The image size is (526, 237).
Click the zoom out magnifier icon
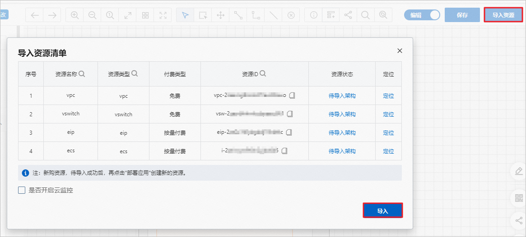click(x=92, y=15)
